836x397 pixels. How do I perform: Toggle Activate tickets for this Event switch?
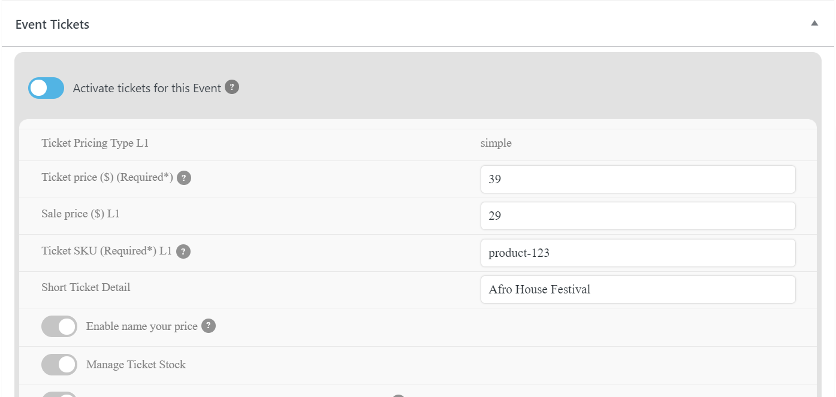tap(46, 88)
